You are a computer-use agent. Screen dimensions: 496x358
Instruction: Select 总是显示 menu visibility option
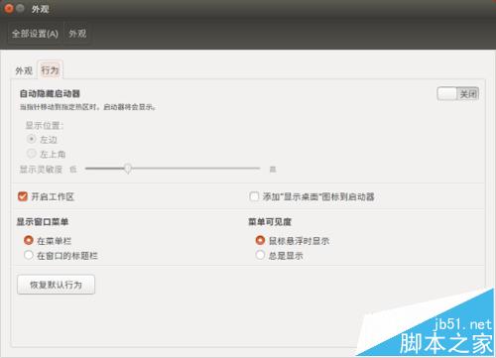pos(260,255)
